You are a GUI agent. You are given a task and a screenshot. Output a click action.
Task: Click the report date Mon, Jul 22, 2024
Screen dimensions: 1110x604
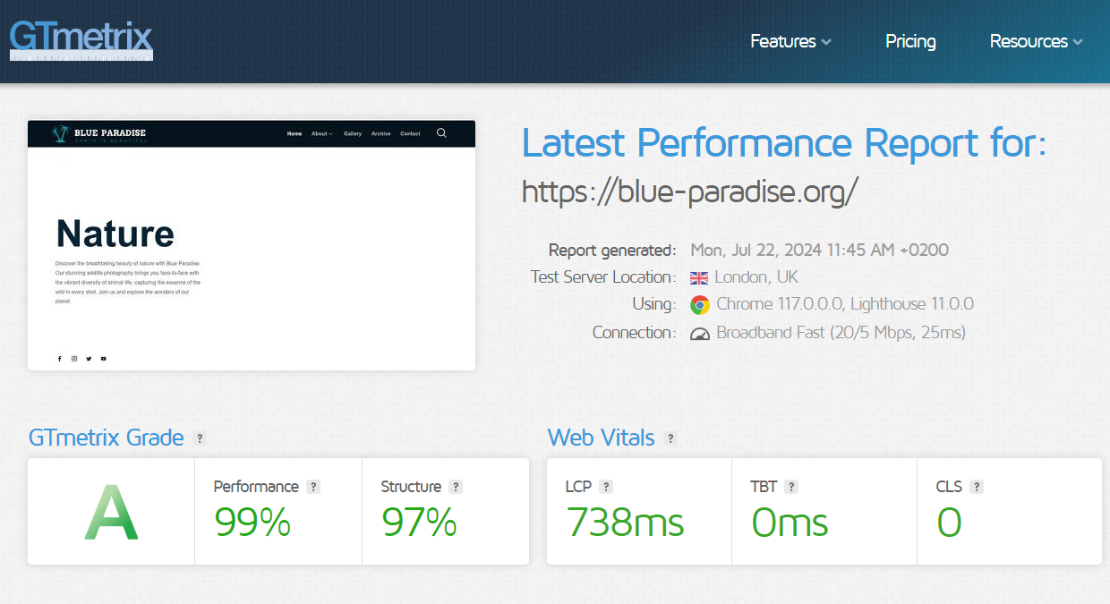819,251
